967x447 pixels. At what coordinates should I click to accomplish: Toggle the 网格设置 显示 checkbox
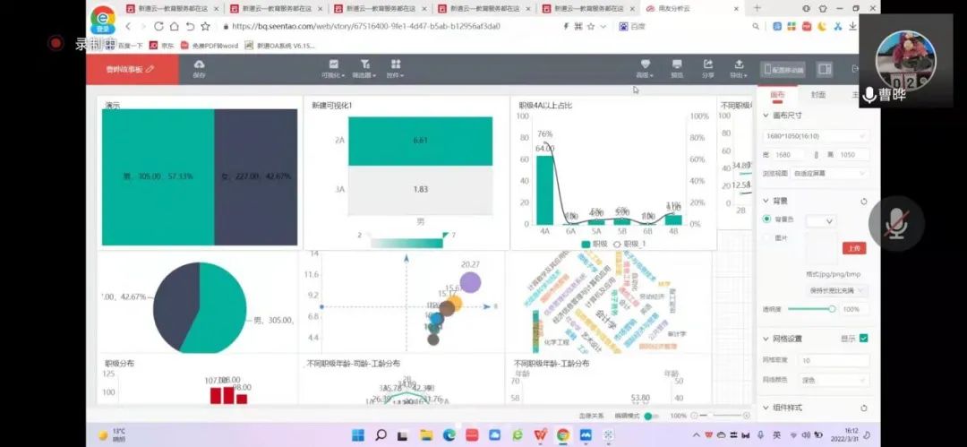(x=864, y=339)
